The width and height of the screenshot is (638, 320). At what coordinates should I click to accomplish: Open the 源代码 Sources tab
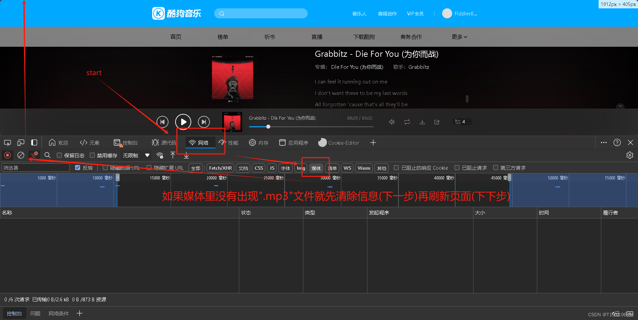(164, 143)
